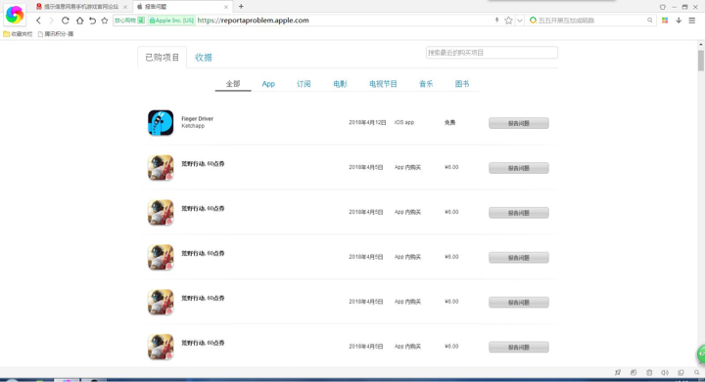Click the purchase search input field

pyautogui.click(x=492, y=53)
